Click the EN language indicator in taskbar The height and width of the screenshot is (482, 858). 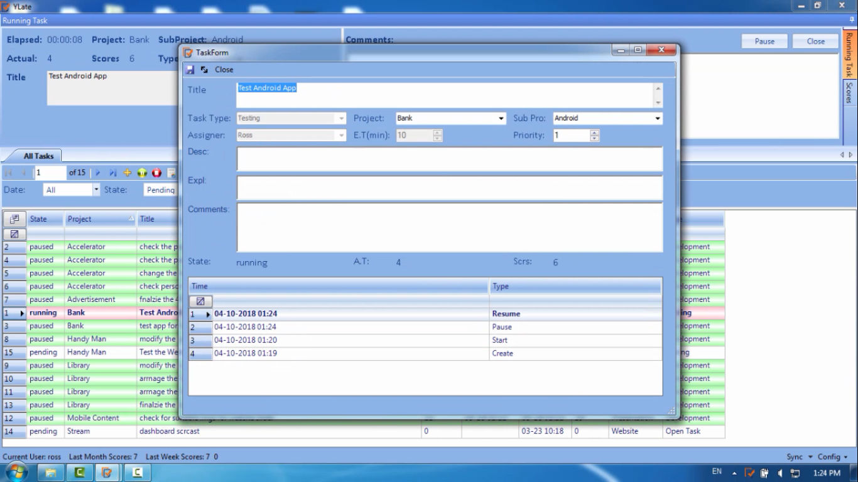[x=717, y=472]
